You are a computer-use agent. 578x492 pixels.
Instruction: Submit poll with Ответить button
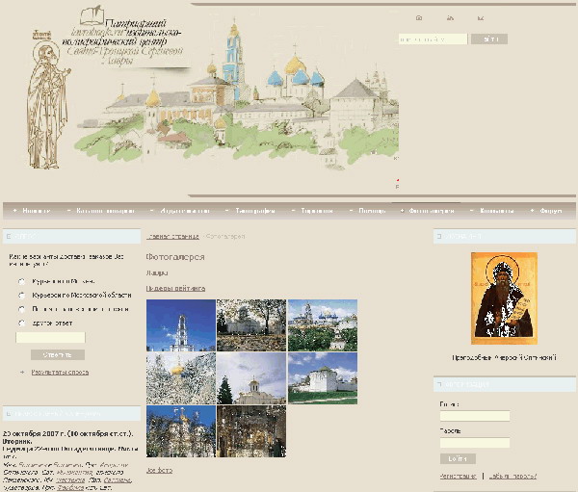coord(58,355)
